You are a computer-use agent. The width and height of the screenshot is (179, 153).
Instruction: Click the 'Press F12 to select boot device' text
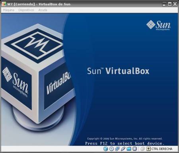125,143
